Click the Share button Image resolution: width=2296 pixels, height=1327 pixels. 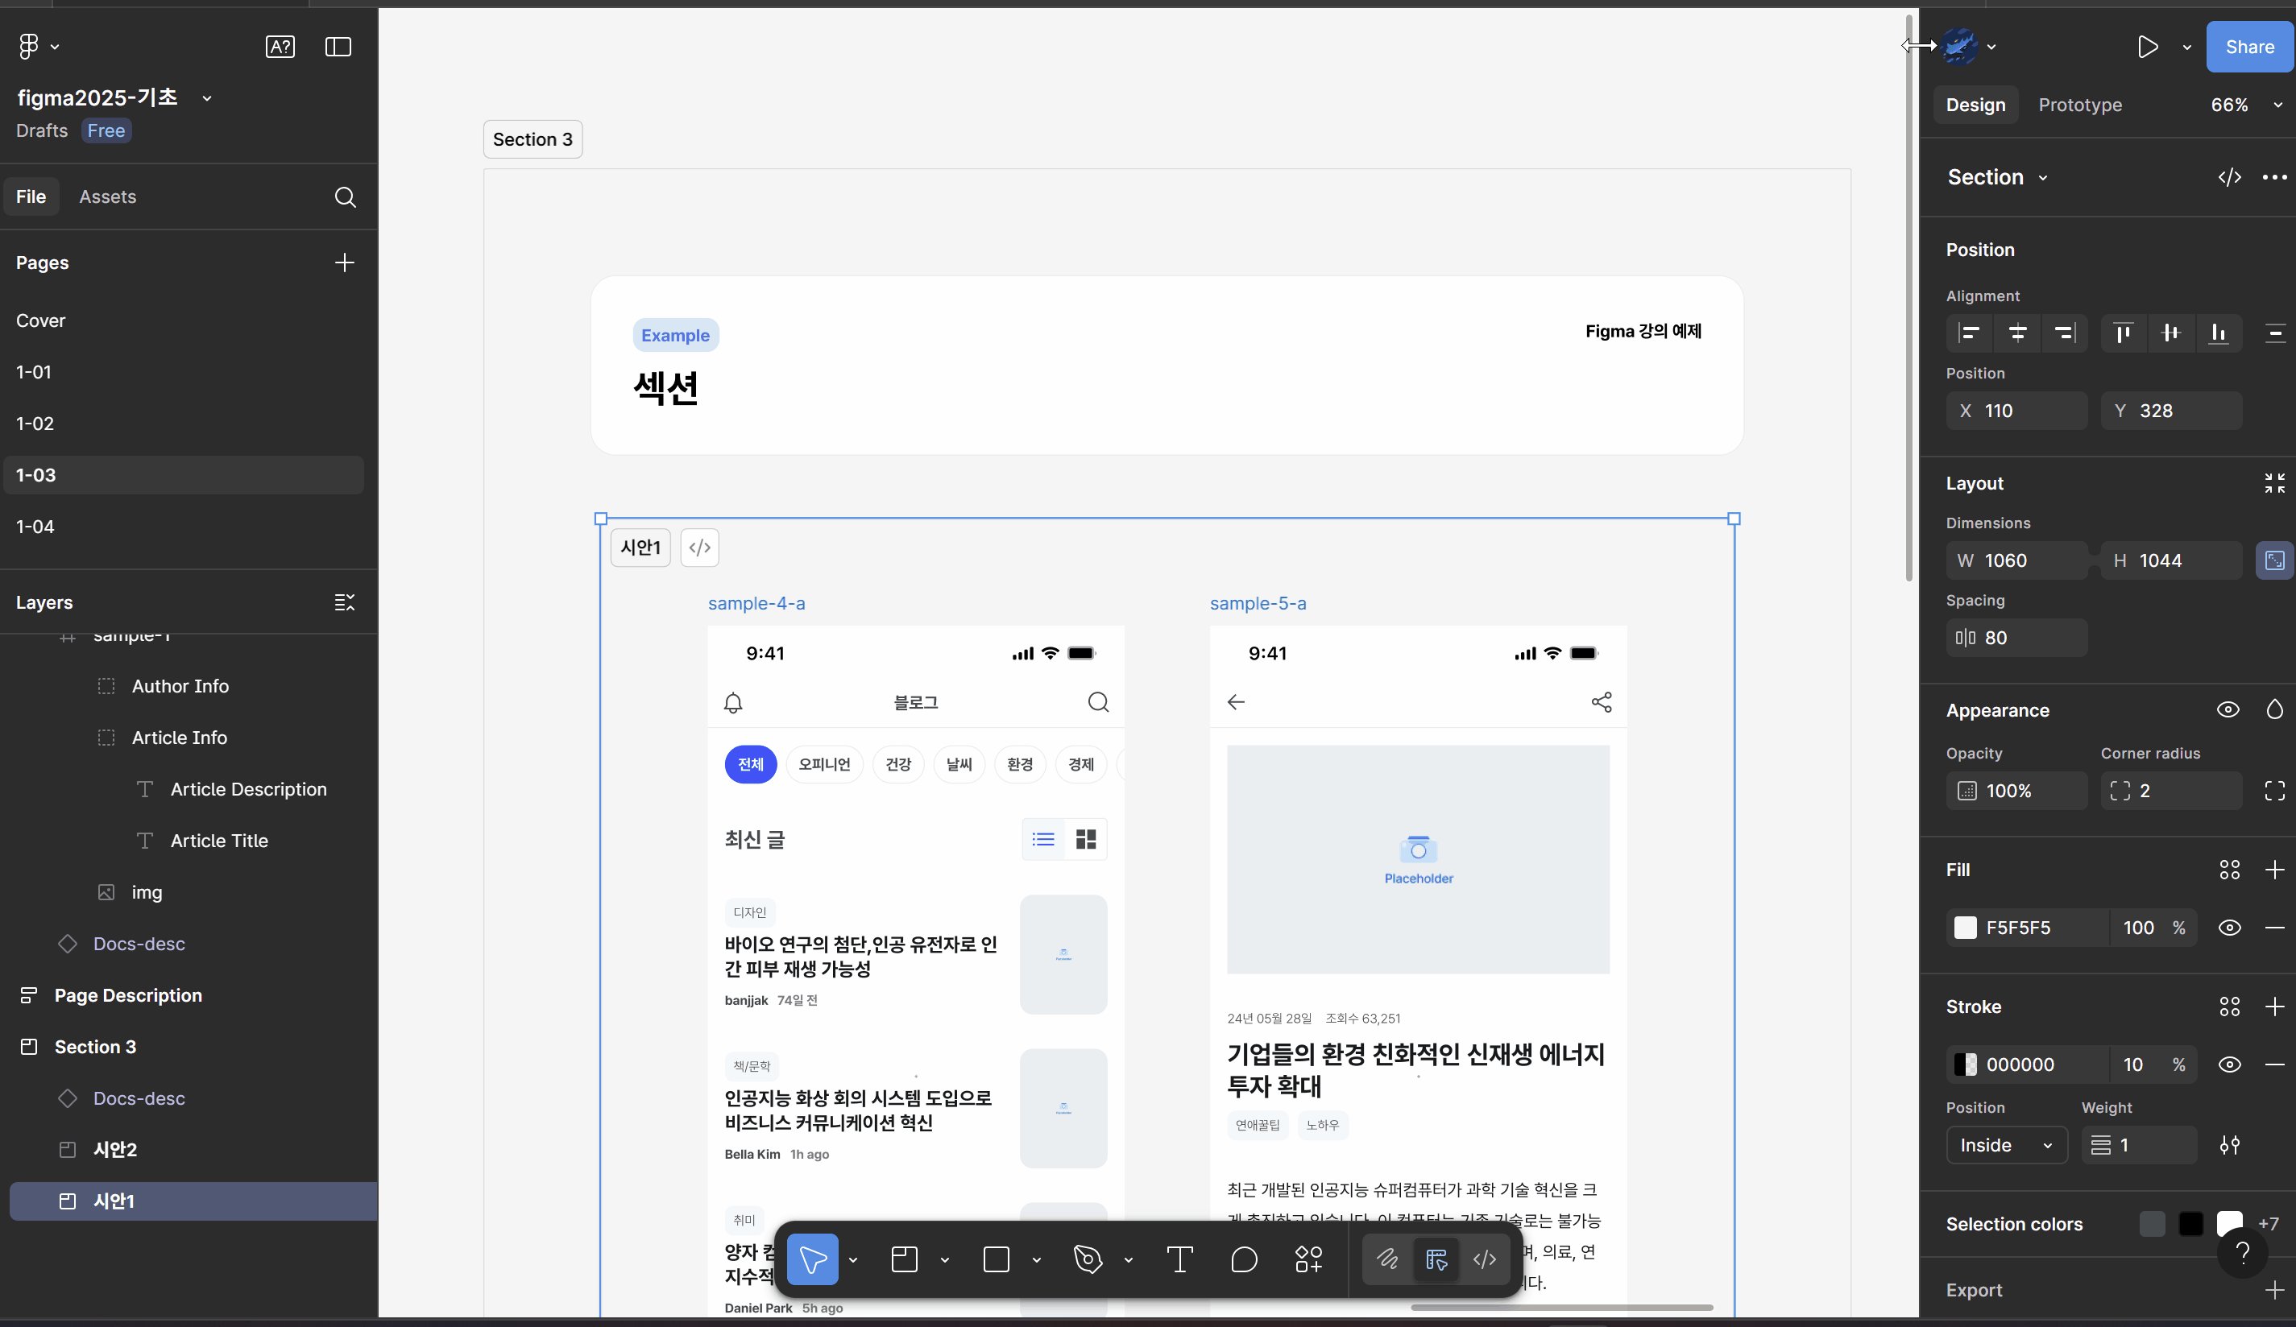coord(2248,47)
